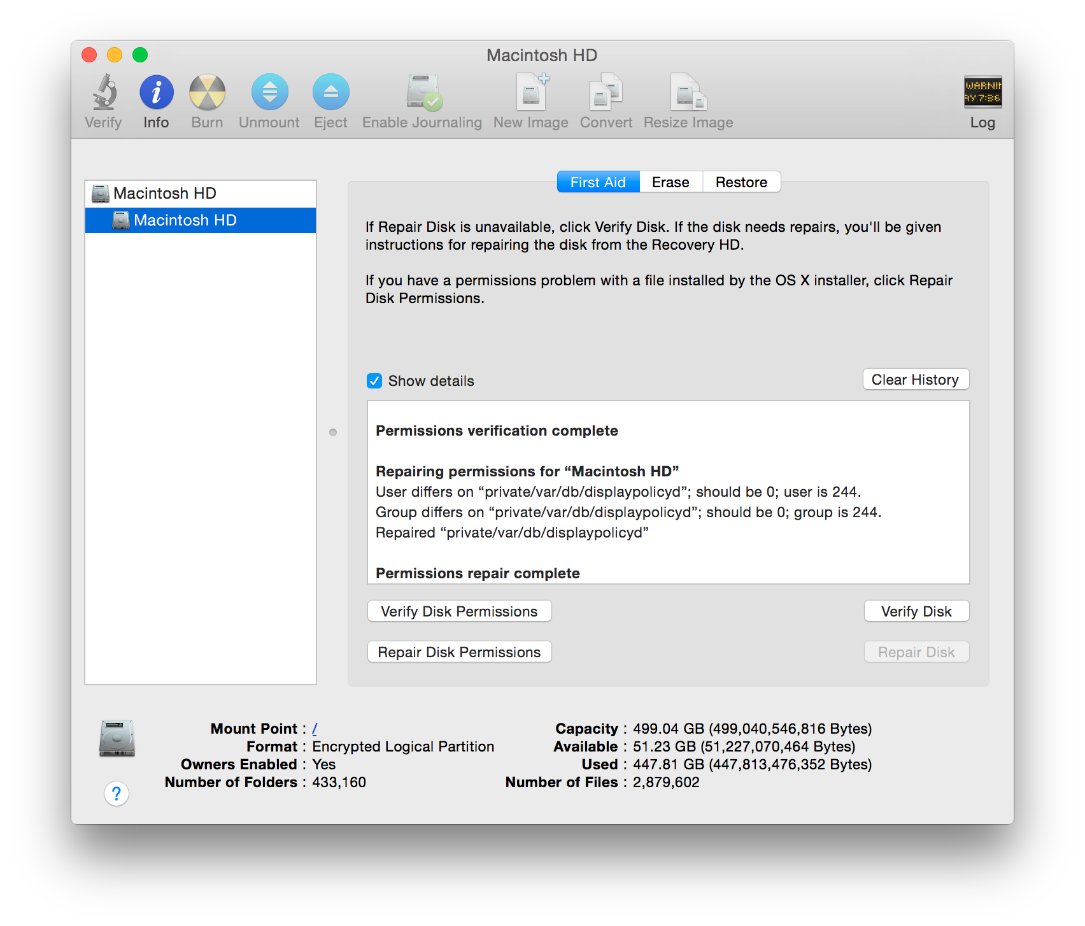Uncheck the Show details checkbox
The width and height of the screenshot is (1085, 926).
pos(374,381)
